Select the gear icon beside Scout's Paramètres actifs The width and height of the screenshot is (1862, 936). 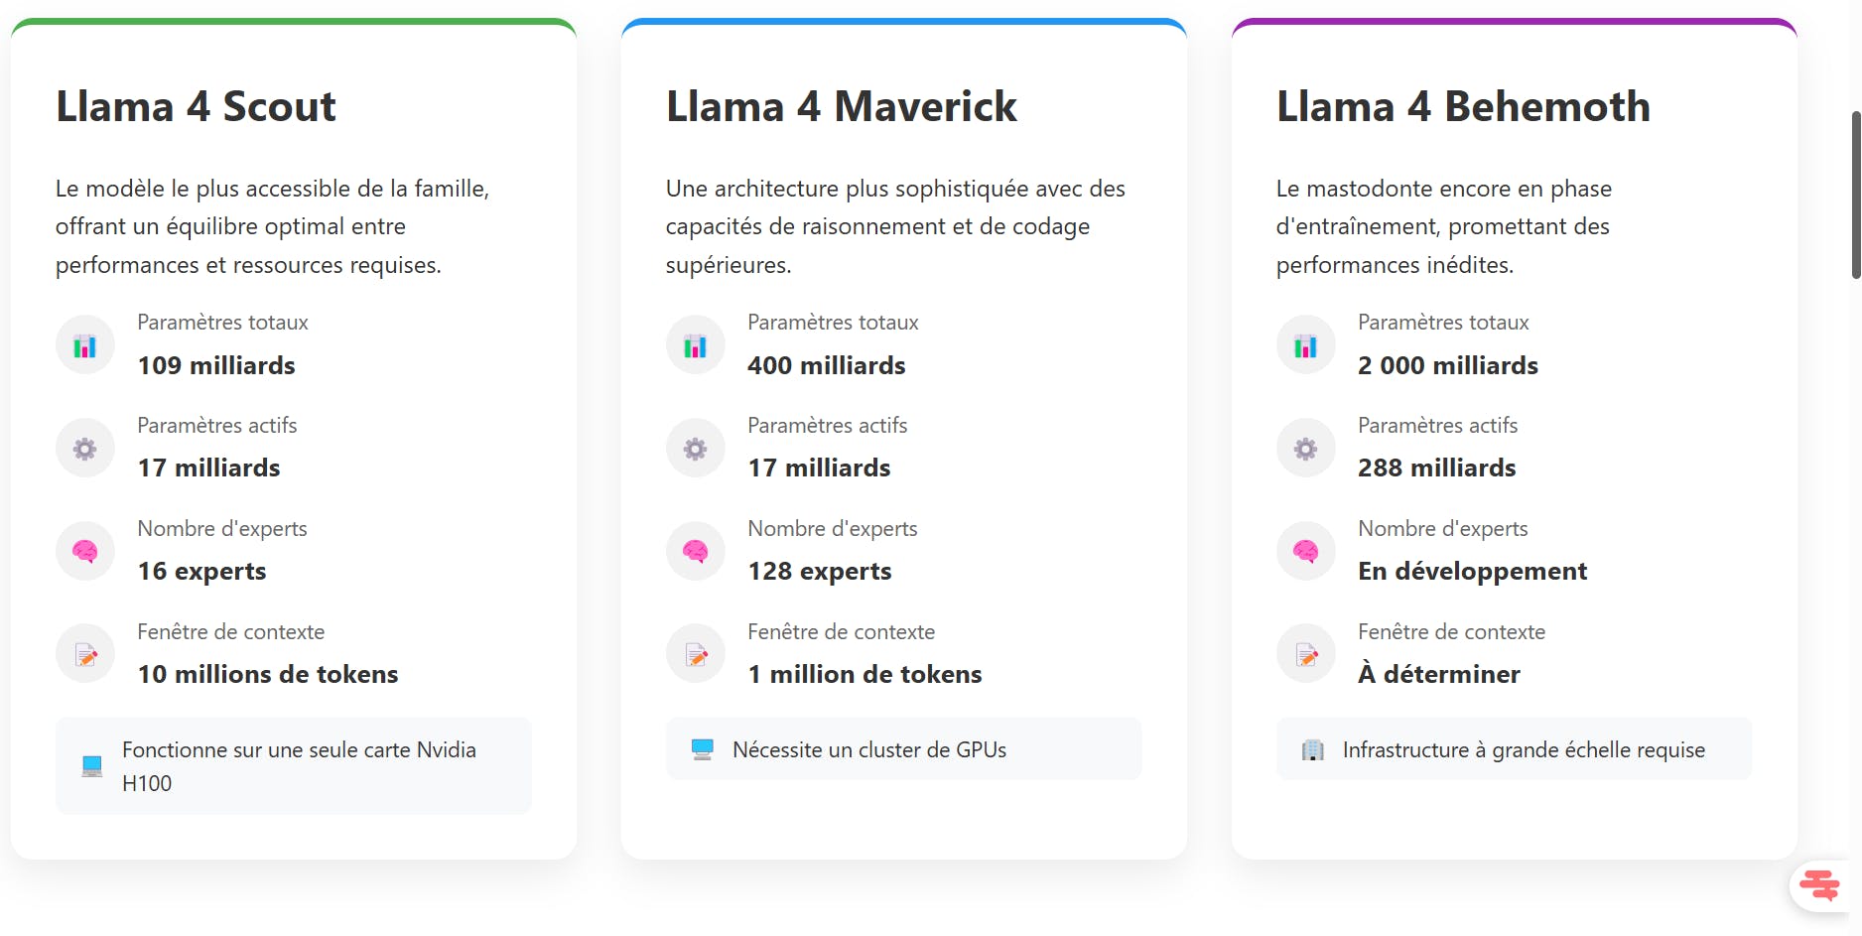pyautogui.click(x=84, y=448)
